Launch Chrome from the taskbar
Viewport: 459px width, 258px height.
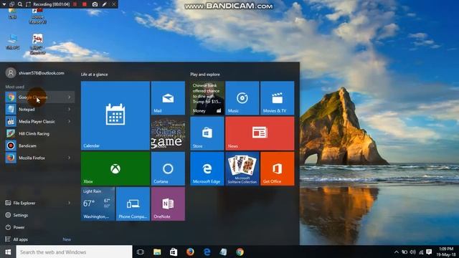click(240, 252)
